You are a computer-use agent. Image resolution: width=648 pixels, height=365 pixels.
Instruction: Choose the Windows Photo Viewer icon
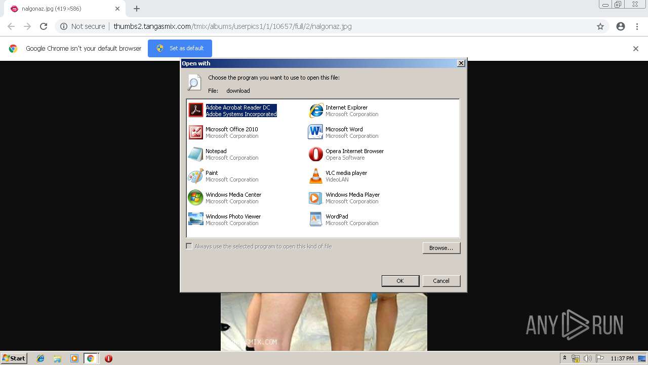point(196,219)
